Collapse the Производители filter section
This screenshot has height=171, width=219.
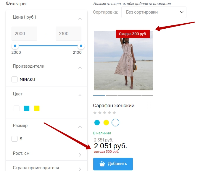click(x=80, y=68)
